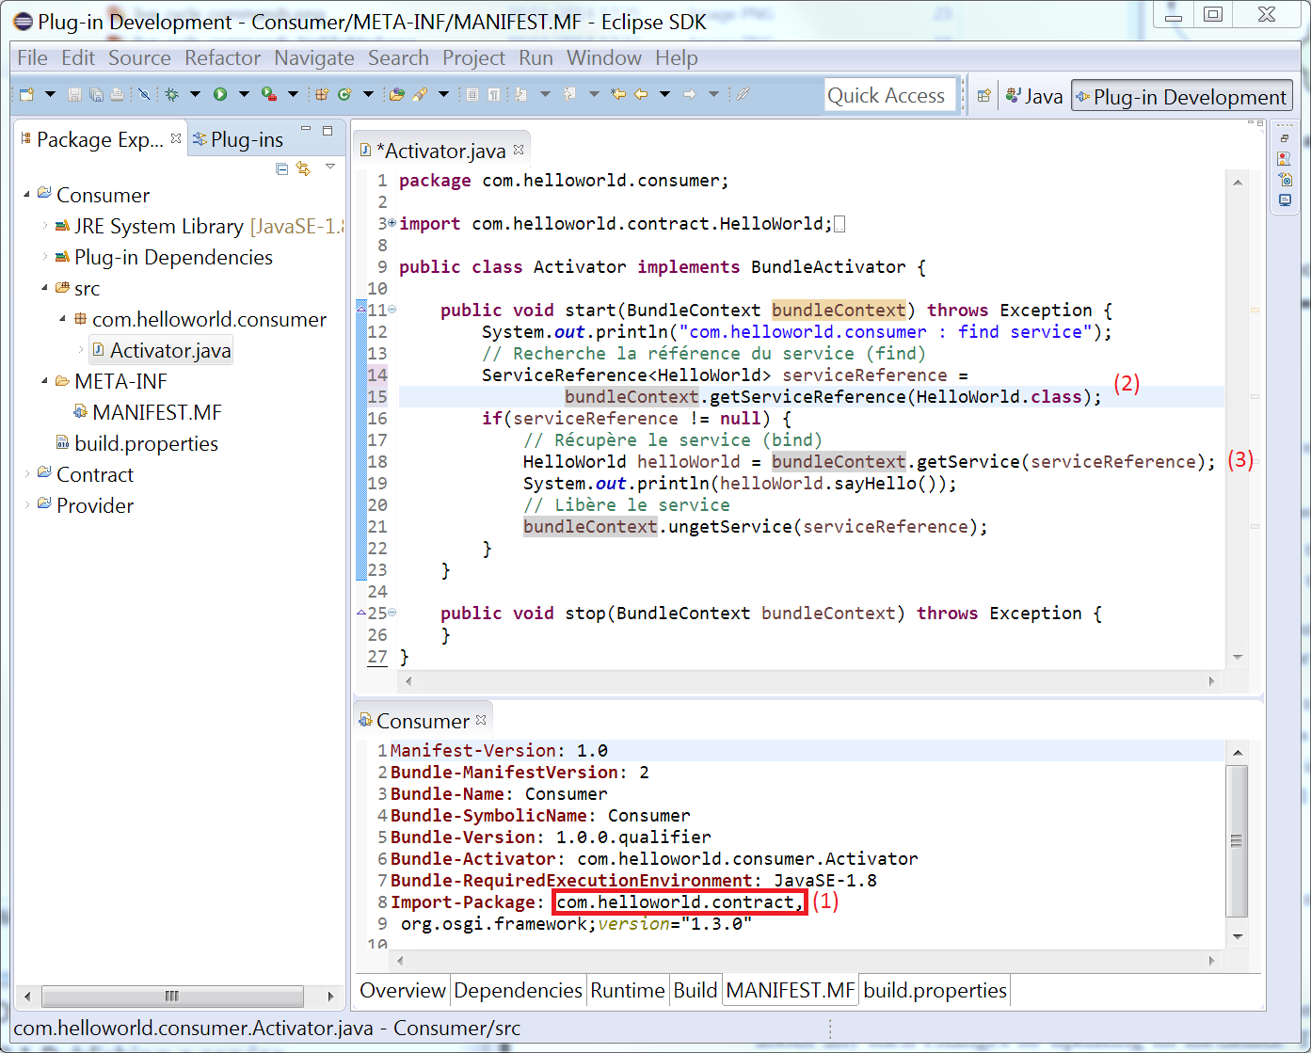Click the Open Perspective icon
This screenshot has height=1053, width=1311.
tap(983, 96)
